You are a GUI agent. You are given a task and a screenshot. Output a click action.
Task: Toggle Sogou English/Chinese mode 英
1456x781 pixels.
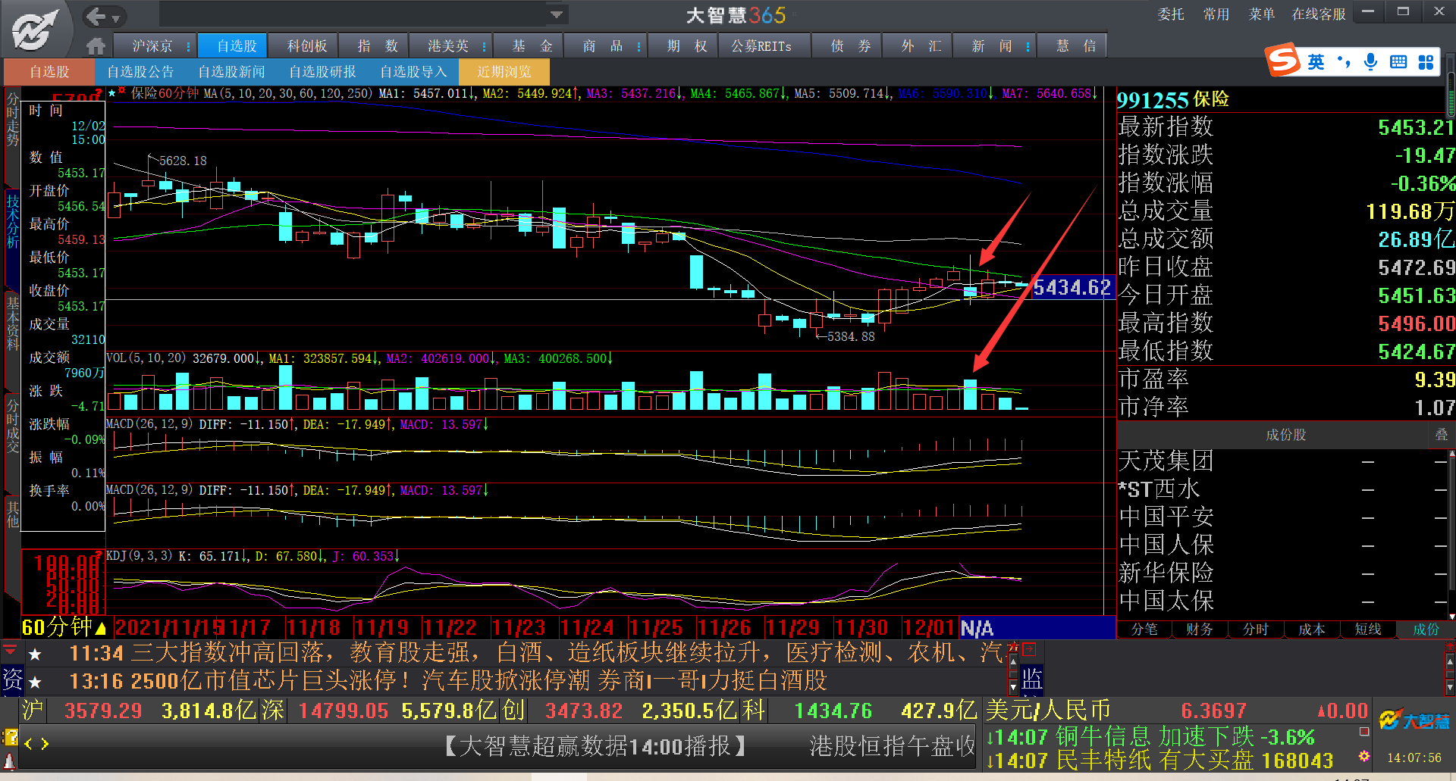tap(1316, 62)
